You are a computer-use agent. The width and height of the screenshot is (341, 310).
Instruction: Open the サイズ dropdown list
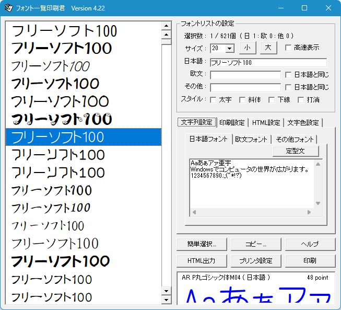[x=229, y=49]
